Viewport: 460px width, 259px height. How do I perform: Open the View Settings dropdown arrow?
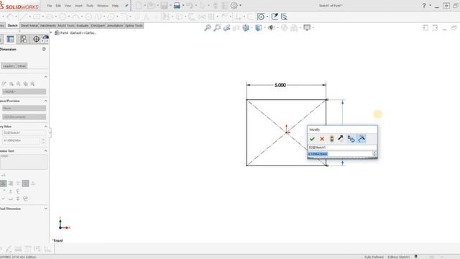tap(313, 28)
